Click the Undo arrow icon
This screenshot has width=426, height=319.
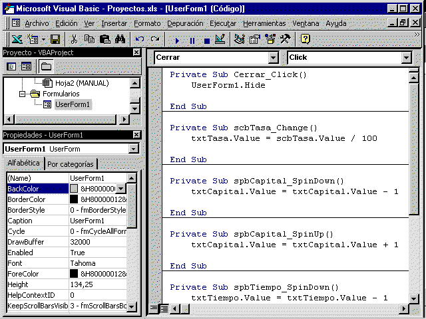coord(140,39)
